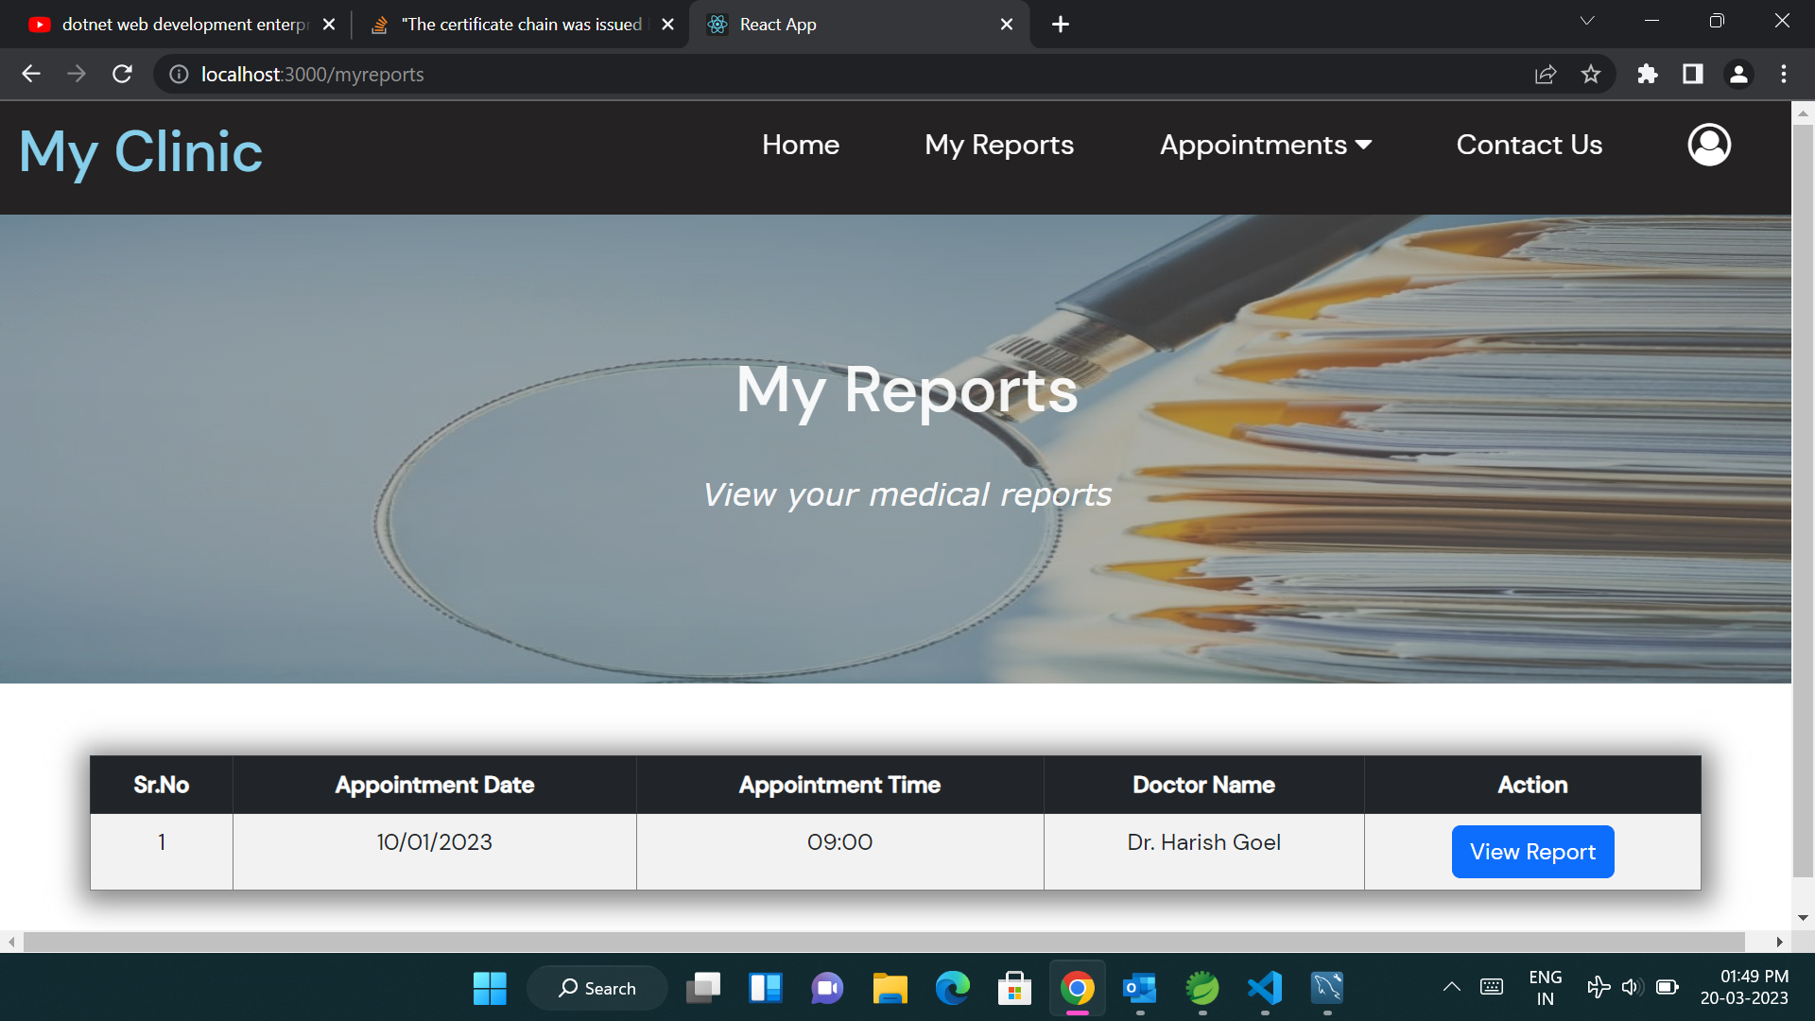1815x1021 pixels.
Task: Open the share icon in the address bar
Action: click(1546, 74)
